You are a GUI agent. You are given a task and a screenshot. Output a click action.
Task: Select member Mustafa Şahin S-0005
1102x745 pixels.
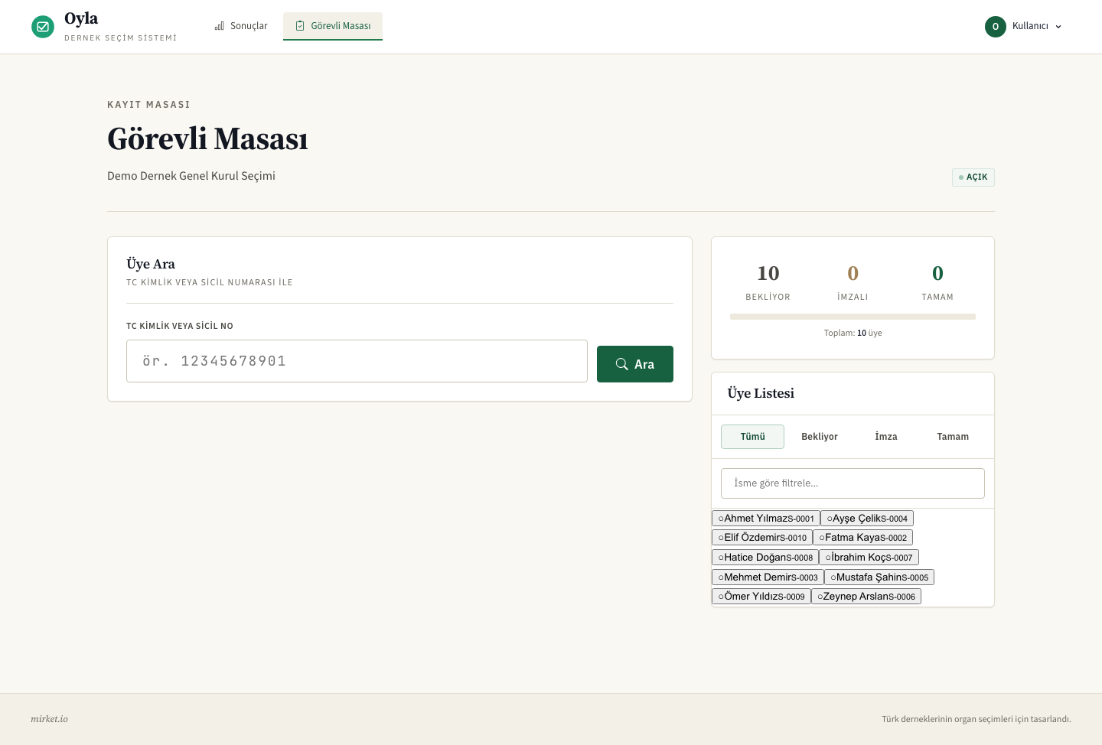click(x=879, y=577)
